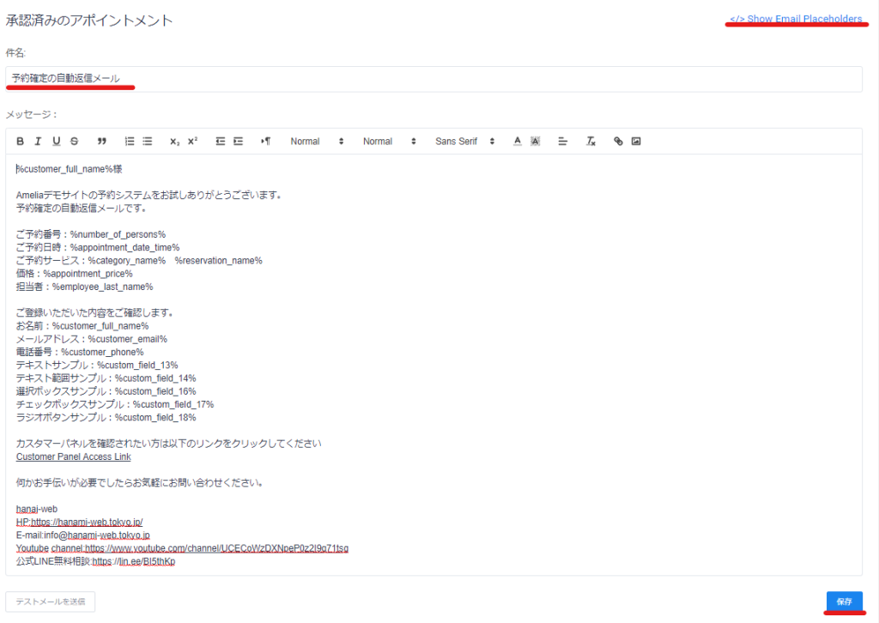Click the ご予約番号 %number_of_persons% line
This screenshot has height=623, width=879.
pyautogui.click(x=91, y=234)
